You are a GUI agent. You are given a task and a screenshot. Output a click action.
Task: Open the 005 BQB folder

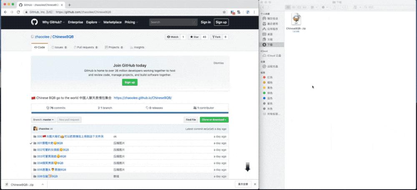[52, 170]
